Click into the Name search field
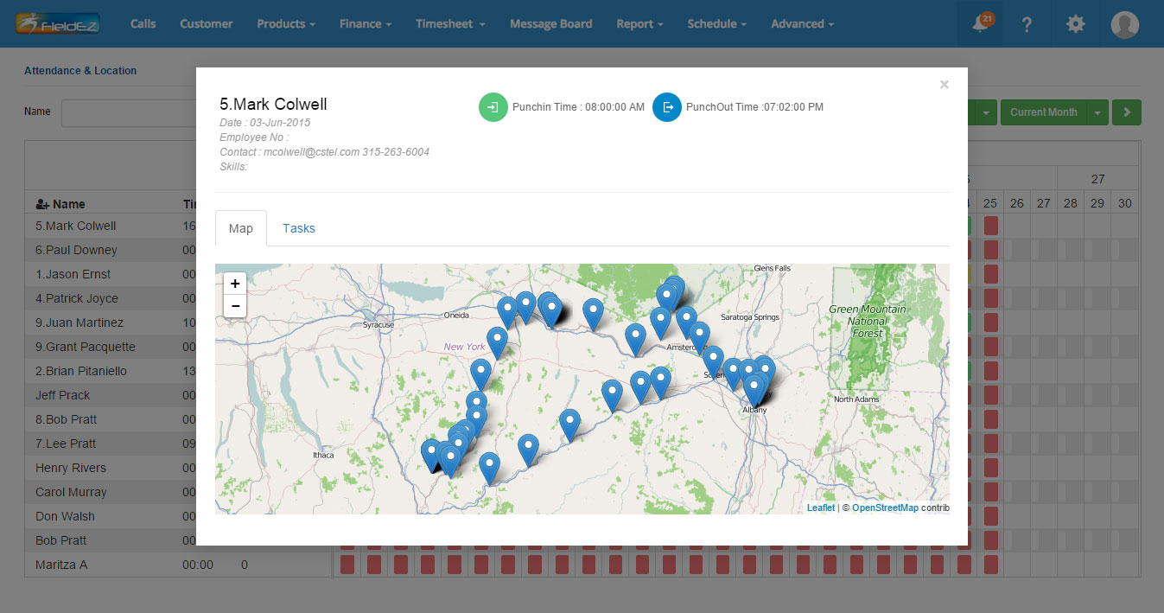Image resolution: width=1164 pixels, height=613 pixels. click(x=128, y=112)
